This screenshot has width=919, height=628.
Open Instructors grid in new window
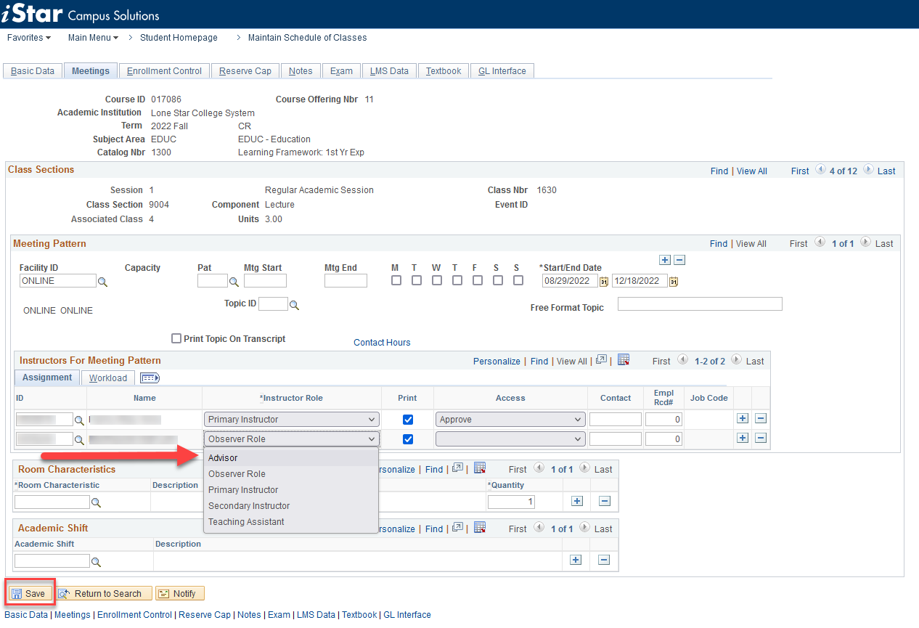pyautogui.click(x=601, y=360)
